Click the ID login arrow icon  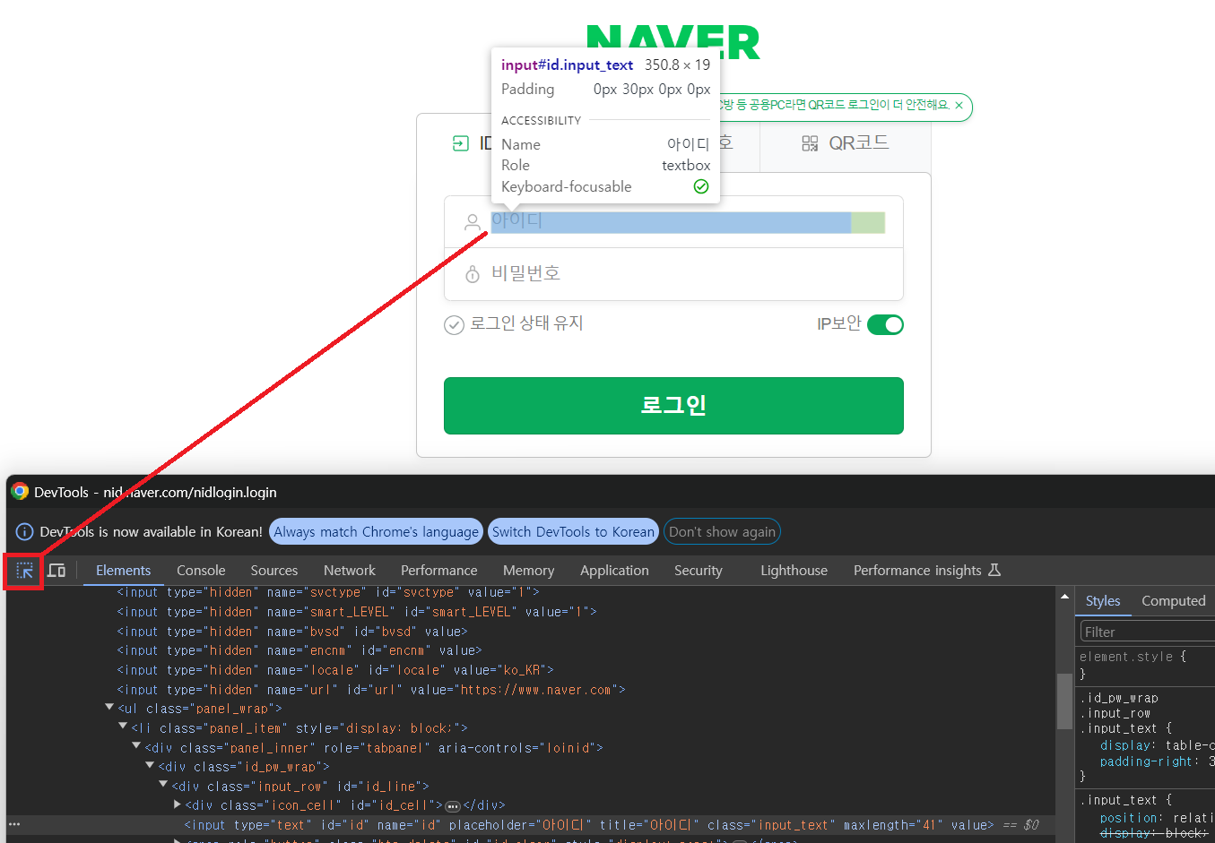461,143
